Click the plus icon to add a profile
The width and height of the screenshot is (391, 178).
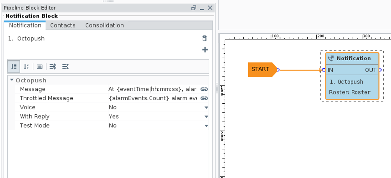click(x=205, y=50)
